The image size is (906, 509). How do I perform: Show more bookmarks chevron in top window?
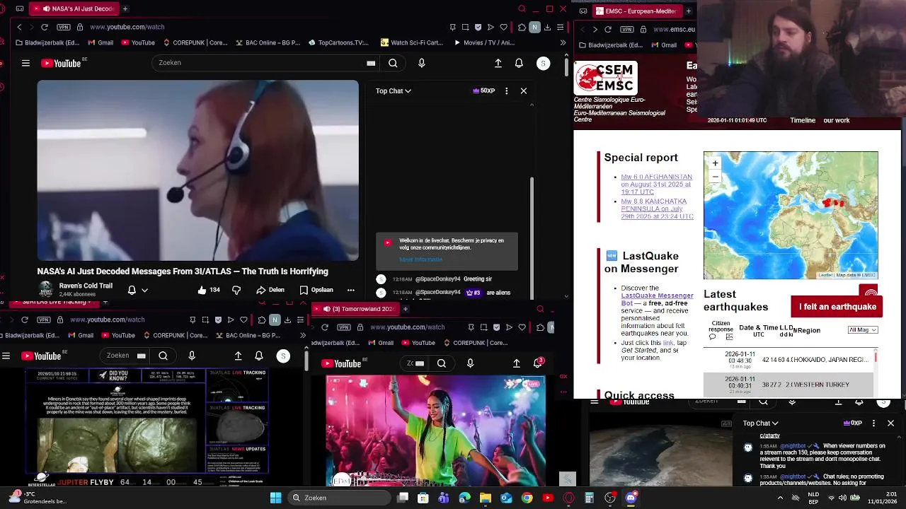pyautogui.click(x=563, y=42)
